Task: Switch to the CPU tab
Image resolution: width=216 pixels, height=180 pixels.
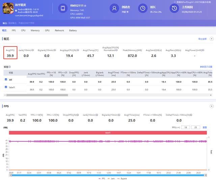Action: pyautogui.click(x=23, y=30)
